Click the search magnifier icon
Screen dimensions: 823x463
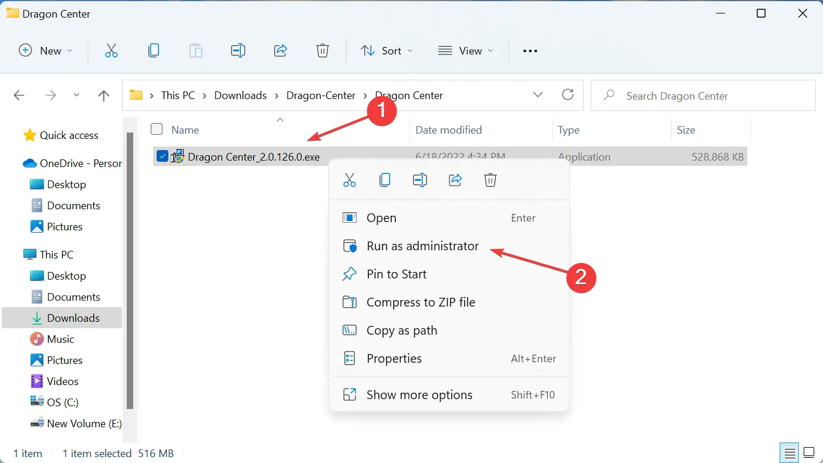[609, 95]
